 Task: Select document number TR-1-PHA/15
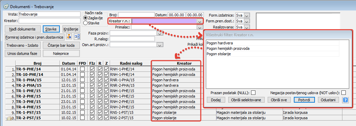click(29, 80)
